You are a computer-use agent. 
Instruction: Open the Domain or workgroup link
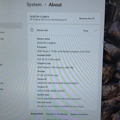[57, 114]
